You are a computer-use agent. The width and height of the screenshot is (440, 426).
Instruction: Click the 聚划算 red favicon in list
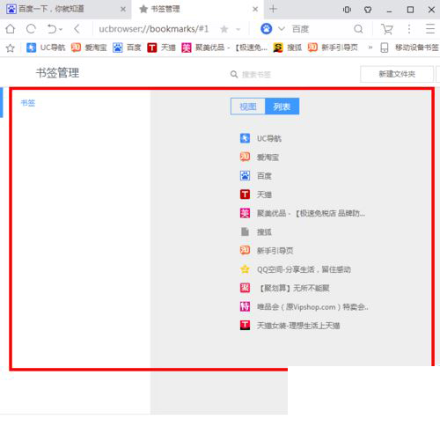click(245, 288)
